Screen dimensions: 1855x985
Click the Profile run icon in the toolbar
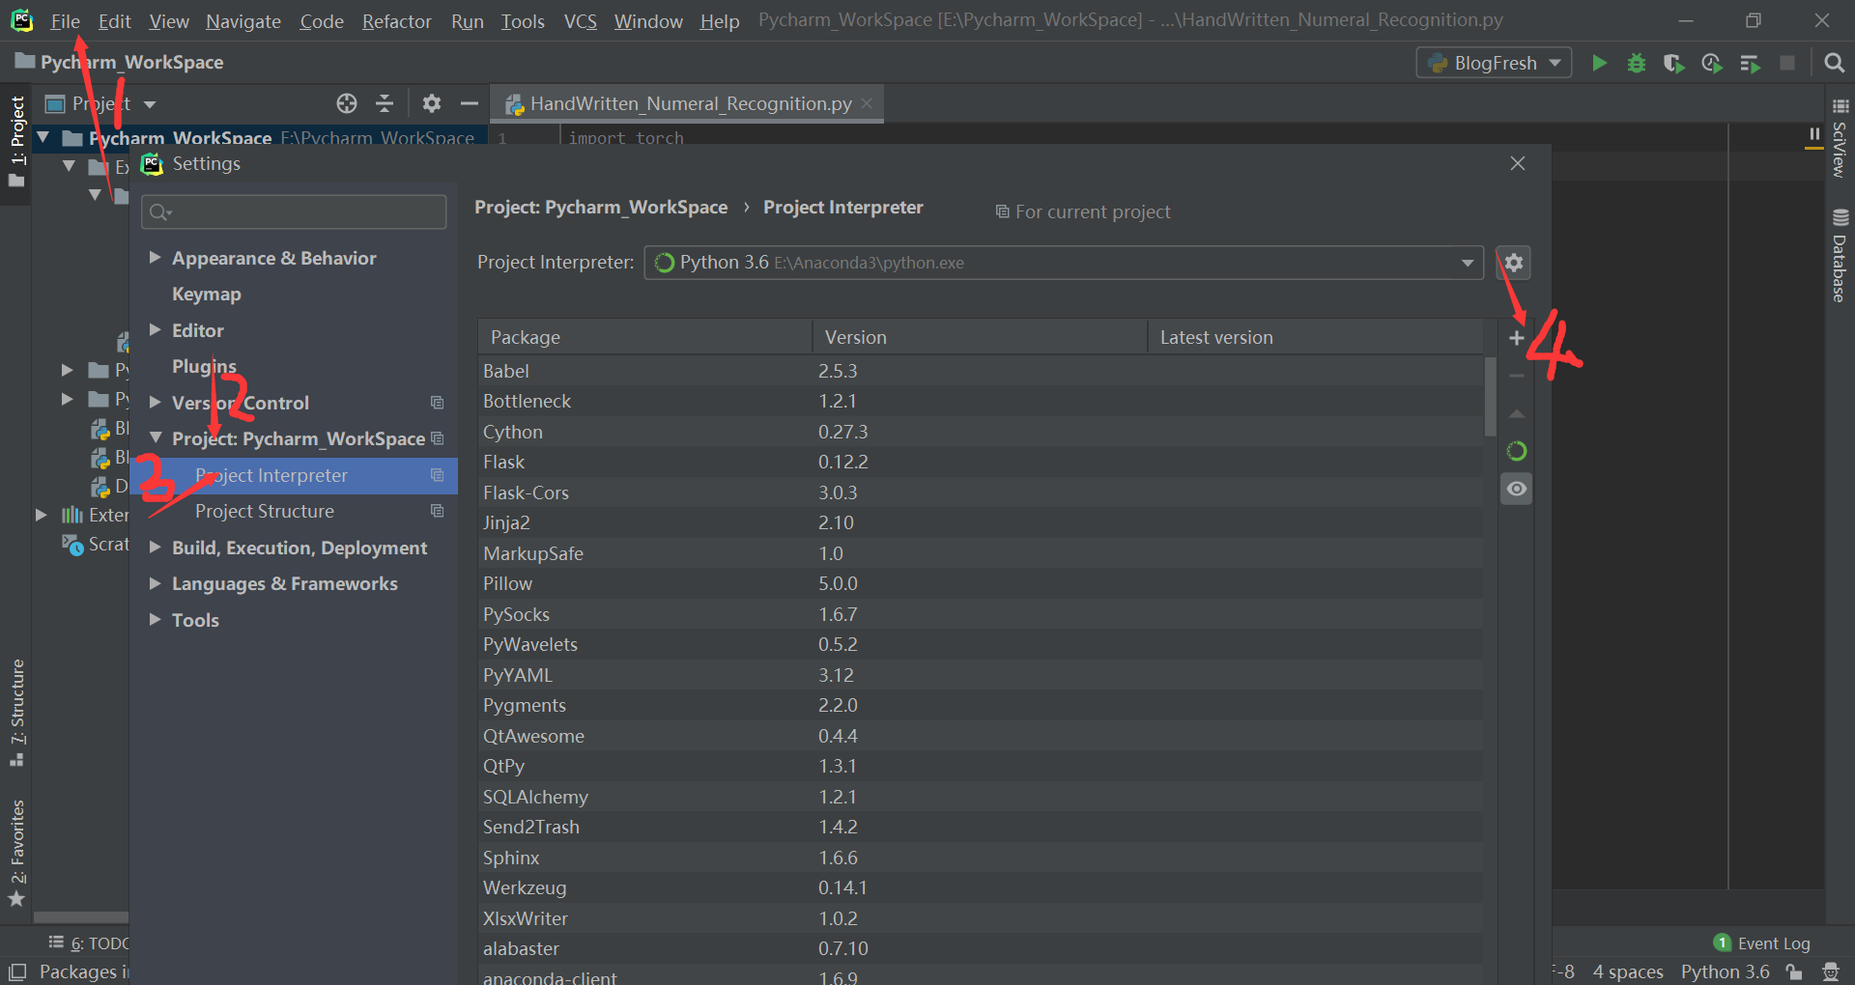(x=1712, y=63)
